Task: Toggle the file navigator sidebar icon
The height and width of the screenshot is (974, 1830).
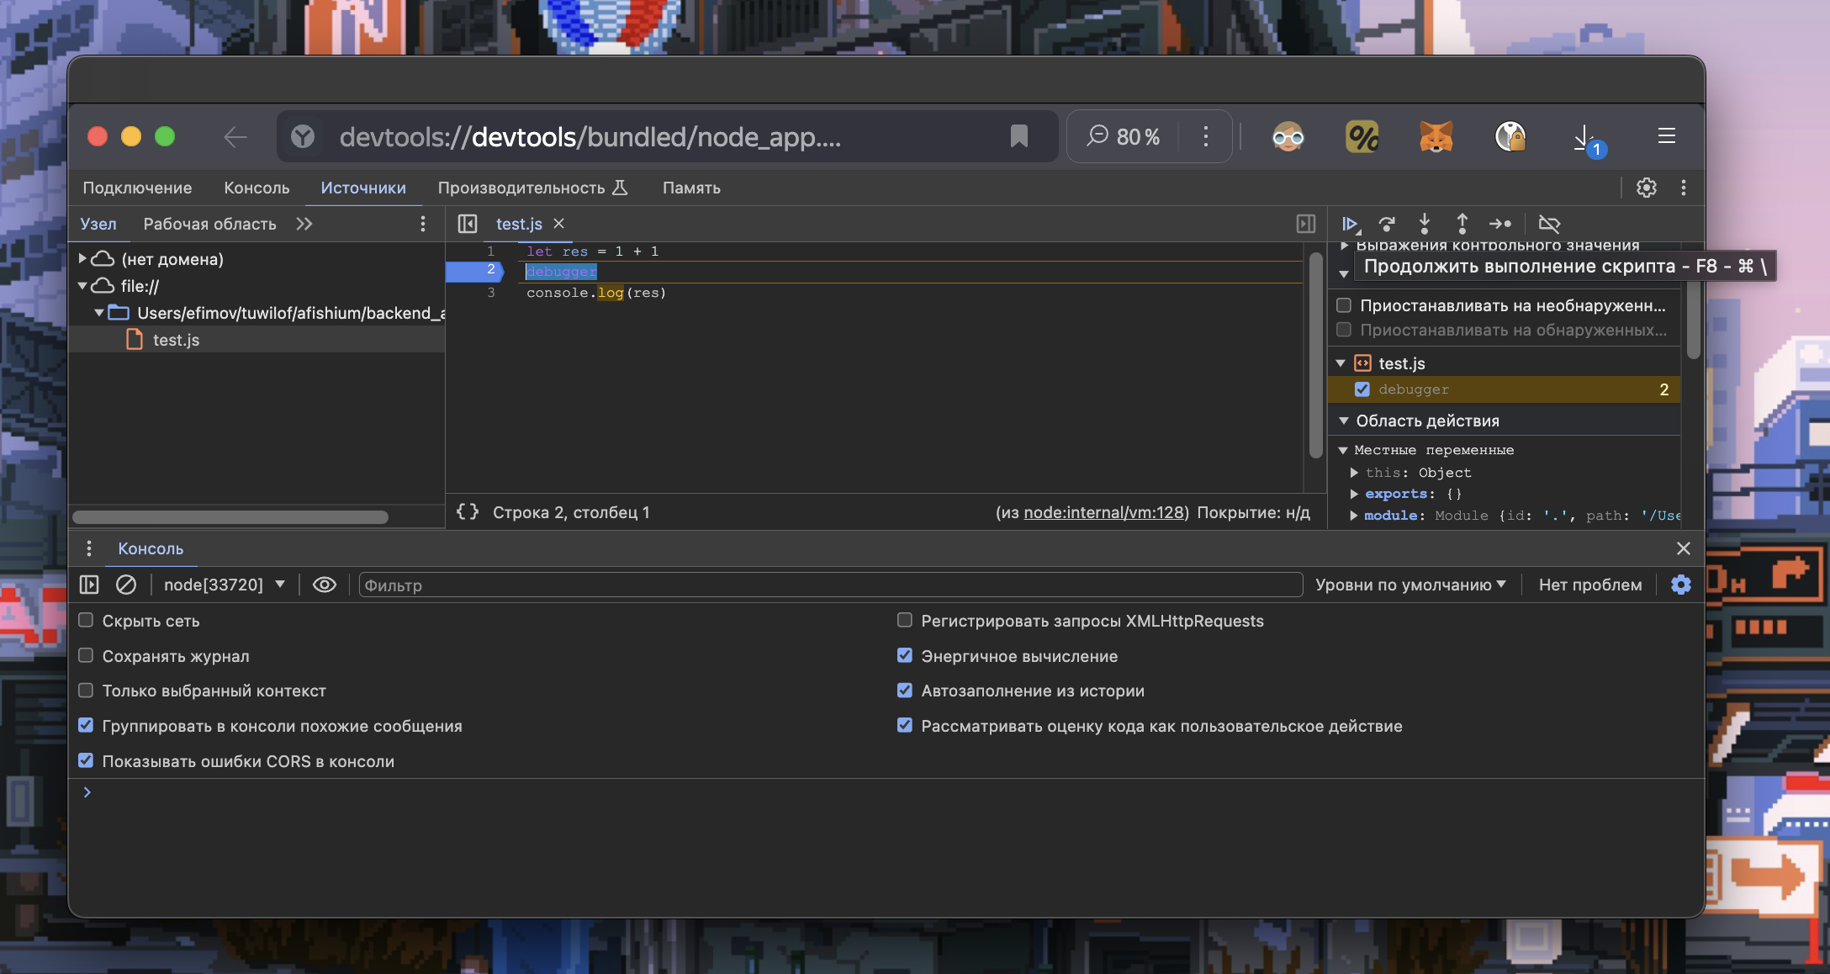Action: point(468,224)
